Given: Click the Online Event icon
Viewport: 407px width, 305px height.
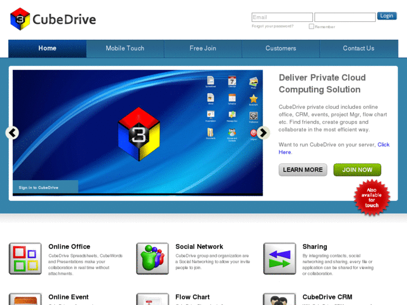Looking at the screenshot, I should pos(25,299).
